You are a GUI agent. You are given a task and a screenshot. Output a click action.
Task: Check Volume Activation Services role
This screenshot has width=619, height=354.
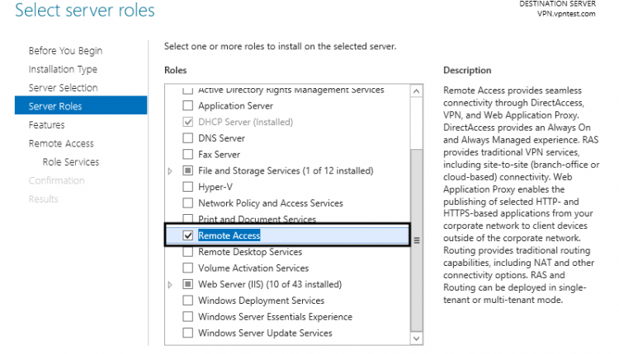[x=187, y=268]
